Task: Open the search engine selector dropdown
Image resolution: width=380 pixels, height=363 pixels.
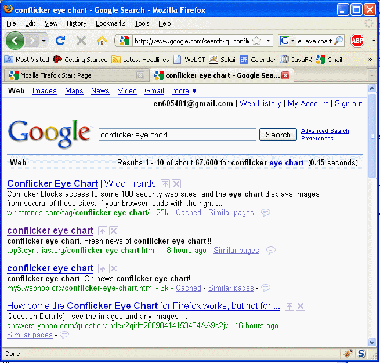Action: (x=292, y=41)
